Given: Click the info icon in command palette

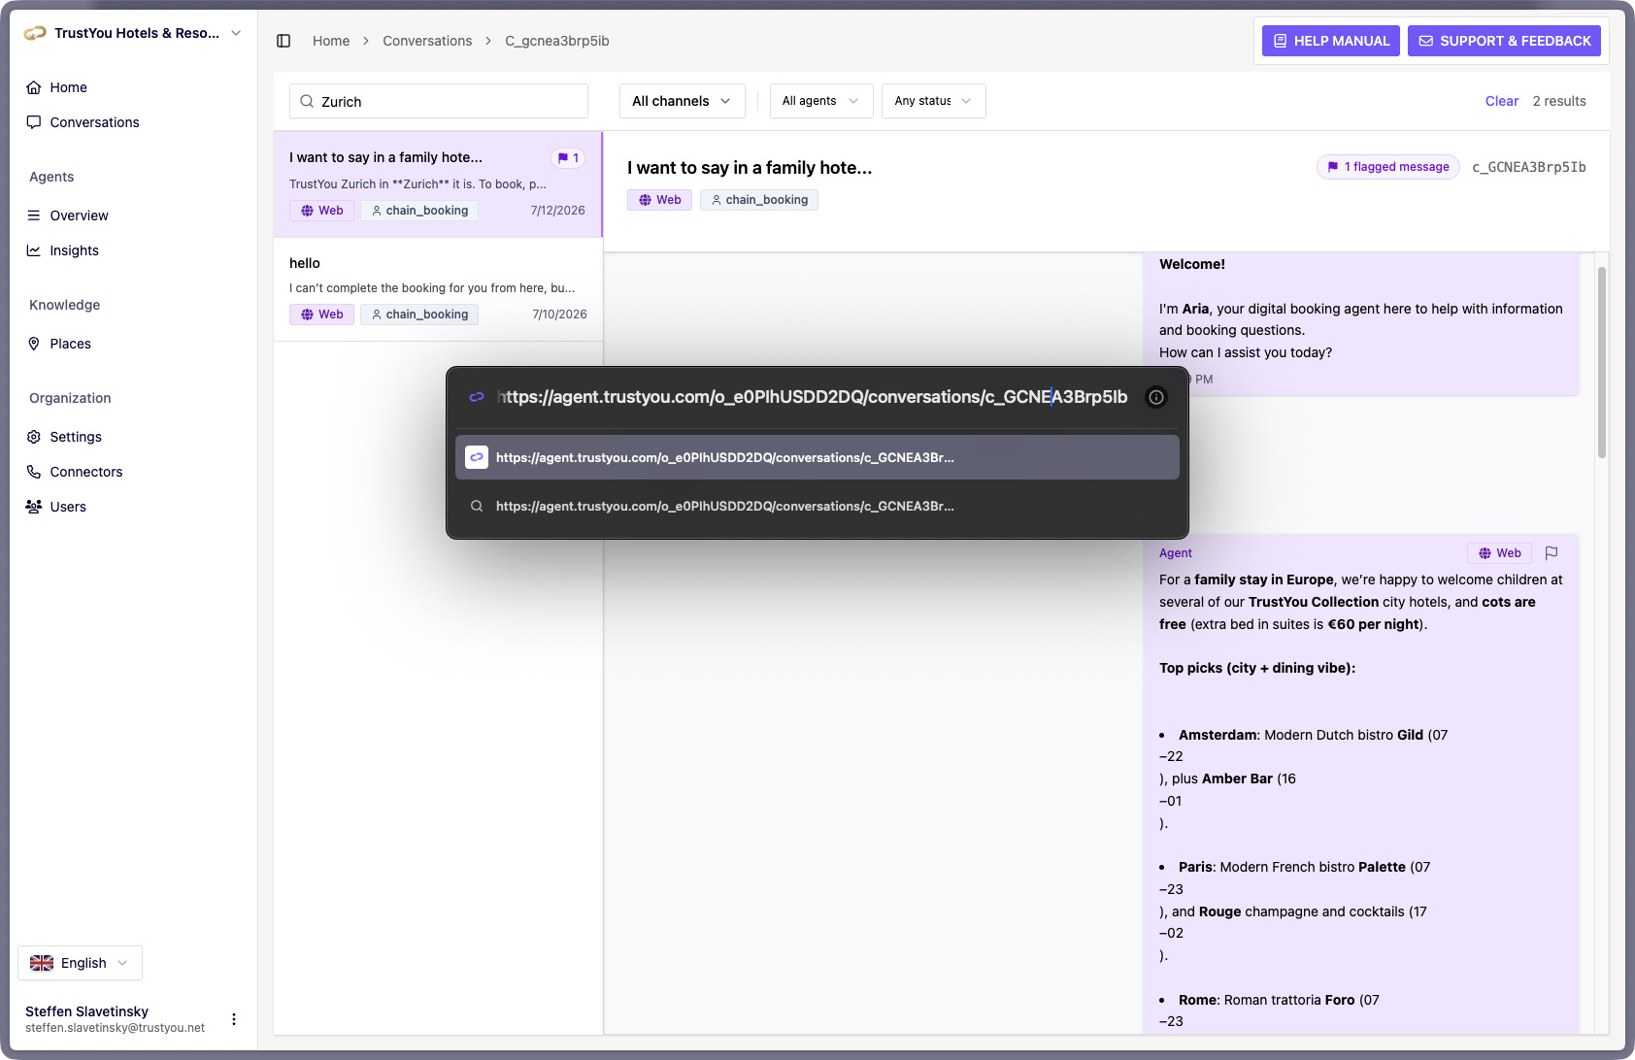Looking at the screenshot, I should [x=1156, y=397].
